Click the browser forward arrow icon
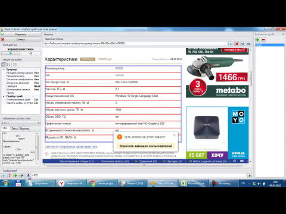Viewport: 286px width, 214px height. 248,43
